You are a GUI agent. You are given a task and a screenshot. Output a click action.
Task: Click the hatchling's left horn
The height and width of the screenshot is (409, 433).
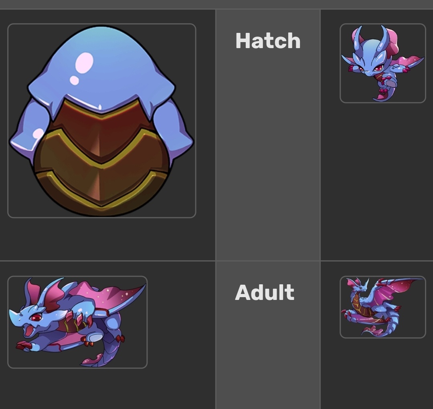tap(357, 38)
